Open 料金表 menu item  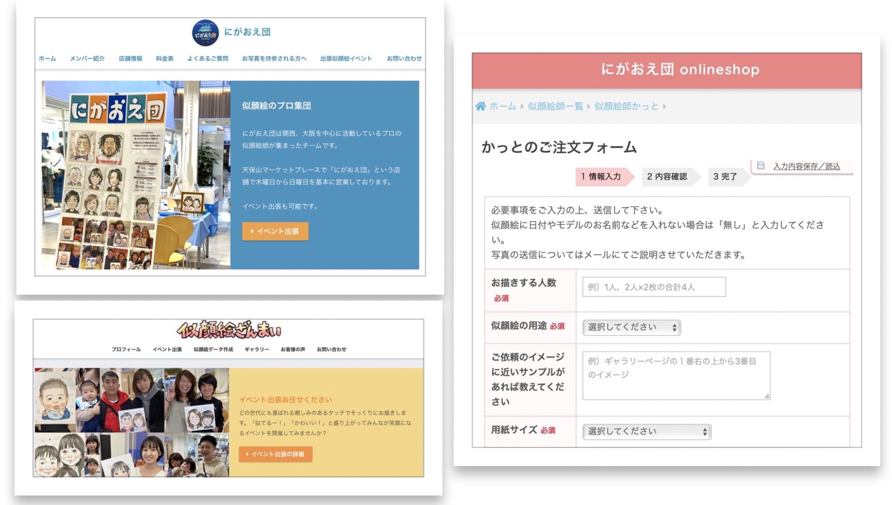164,59
